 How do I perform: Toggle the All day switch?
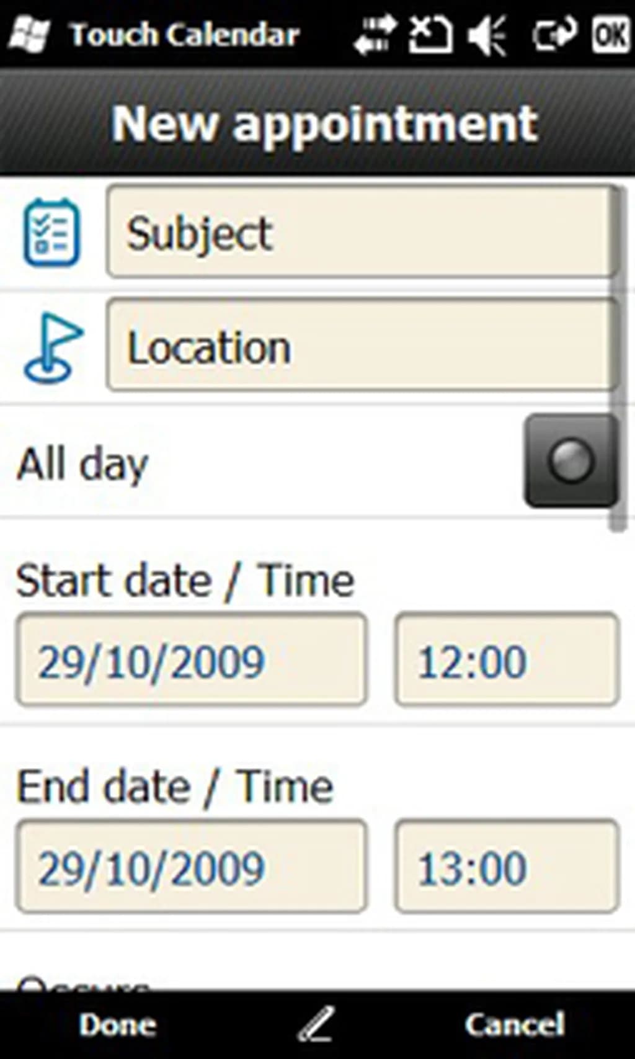coord(571,461)
